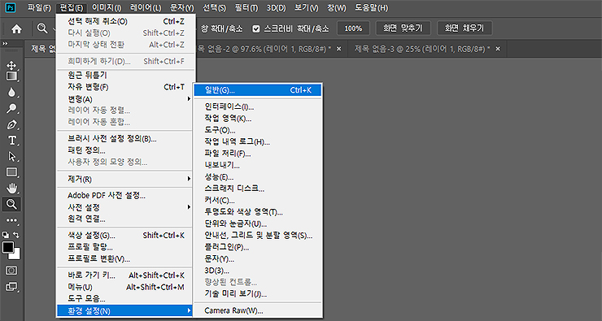Select the Gradient tool
This screenshot has width=602, height=321.
pyautogui.click(x=11, y=76)
